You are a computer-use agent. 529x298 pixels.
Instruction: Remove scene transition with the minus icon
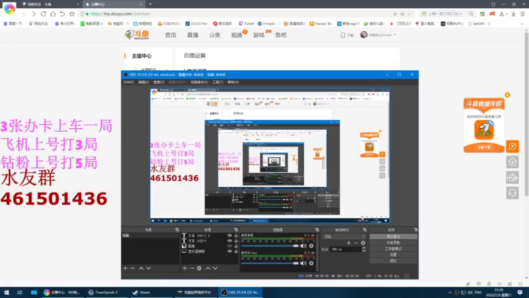click(356, 243)
